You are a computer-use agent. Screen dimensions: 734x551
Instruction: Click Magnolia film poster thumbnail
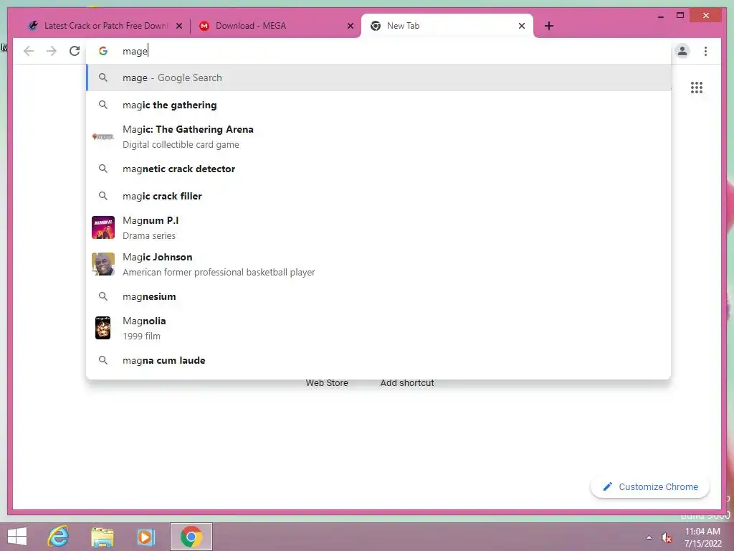click(x=103, y=328)
